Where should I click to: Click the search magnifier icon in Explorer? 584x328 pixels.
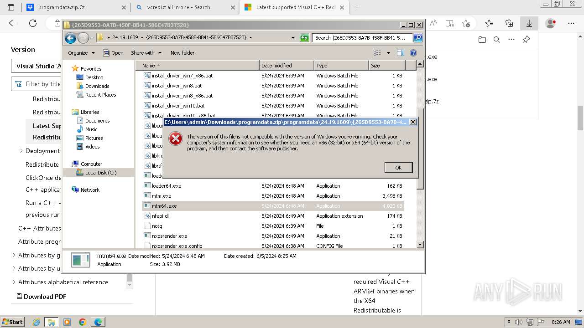(417, 38)
